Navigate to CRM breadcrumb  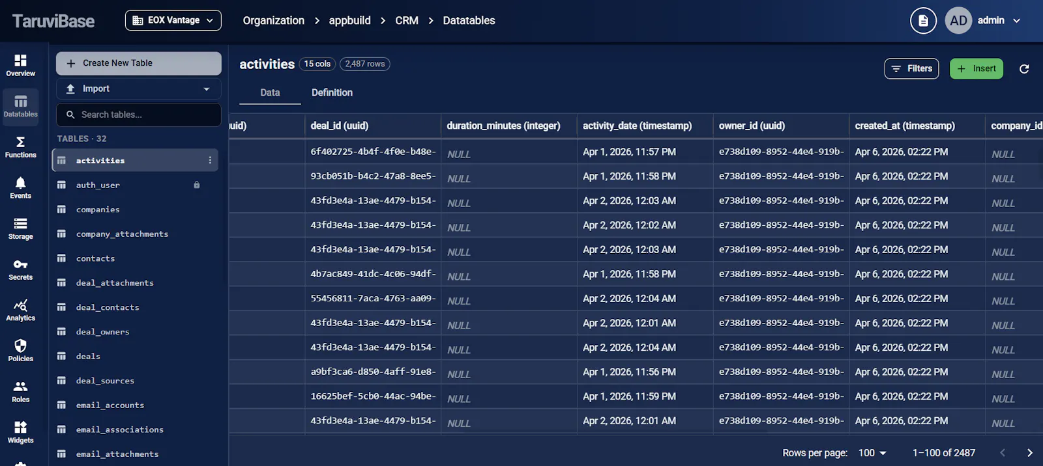pos(407,21)
